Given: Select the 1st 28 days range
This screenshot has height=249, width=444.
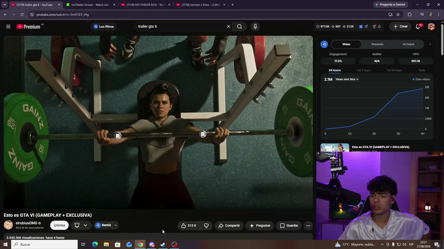Looking at the screenshot, I should point(394,70).
